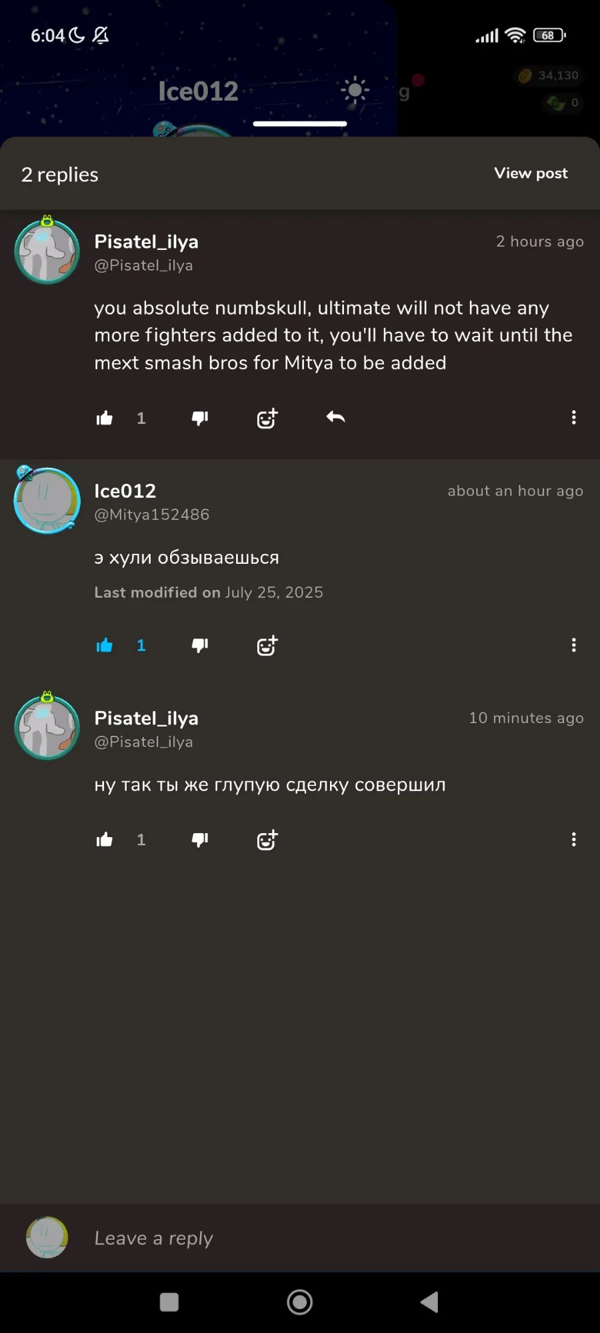Add emoji reaction to Ice012's reply
Image resolution: width=600 pixels, height=1333 pixels.
267,645
